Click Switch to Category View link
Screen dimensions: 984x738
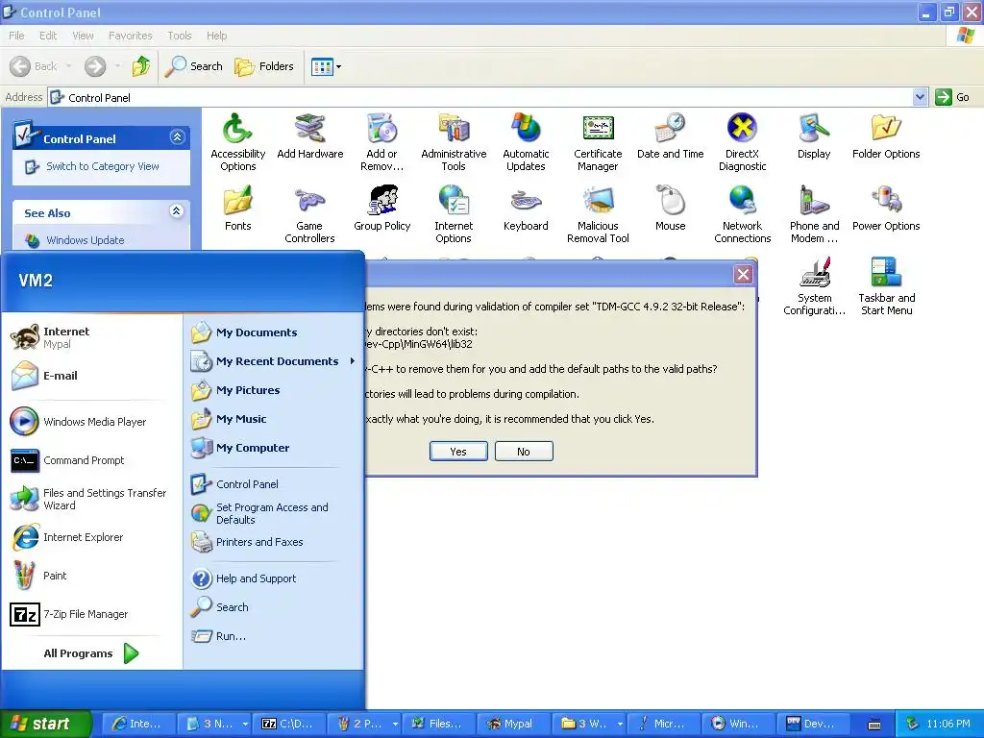click(x=102, y=166)
